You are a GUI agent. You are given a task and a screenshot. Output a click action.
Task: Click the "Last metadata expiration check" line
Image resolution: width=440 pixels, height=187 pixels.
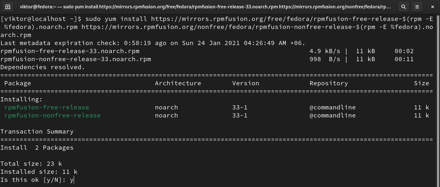153,43
